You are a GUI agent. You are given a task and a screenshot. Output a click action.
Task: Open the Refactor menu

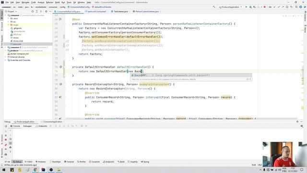coord(49,2)
